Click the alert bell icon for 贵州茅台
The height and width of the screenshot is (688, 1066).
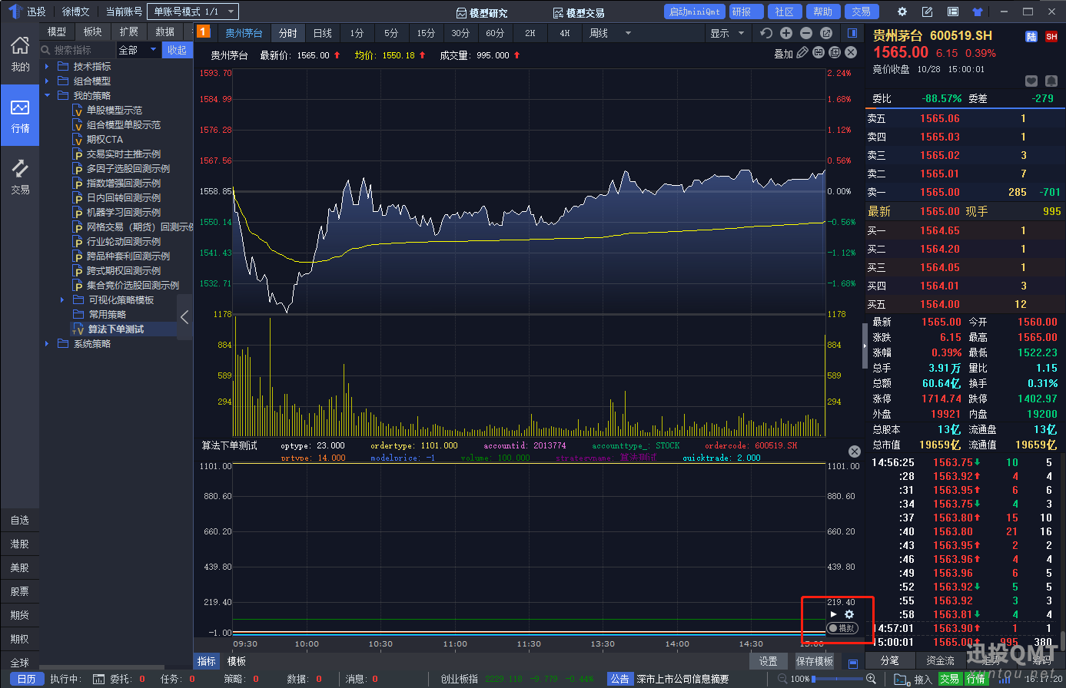tap(1051, 81)
